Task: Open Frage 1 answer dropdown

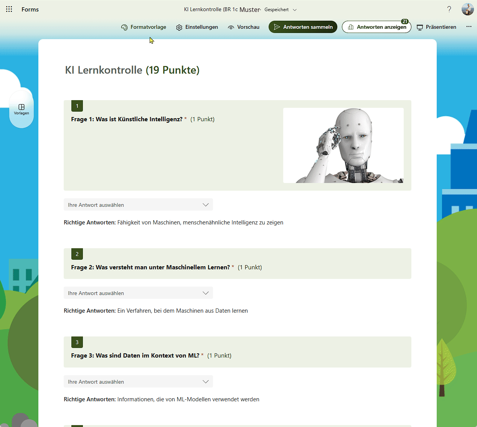Action: point(138,205)
